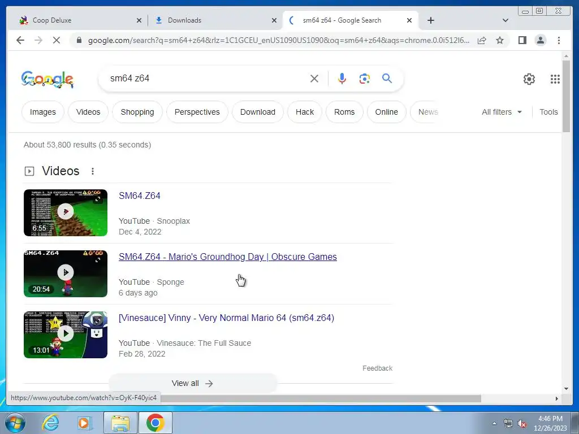Filter results by Shopping
This screenshot has height=434, width=579.
pos(137,112)
